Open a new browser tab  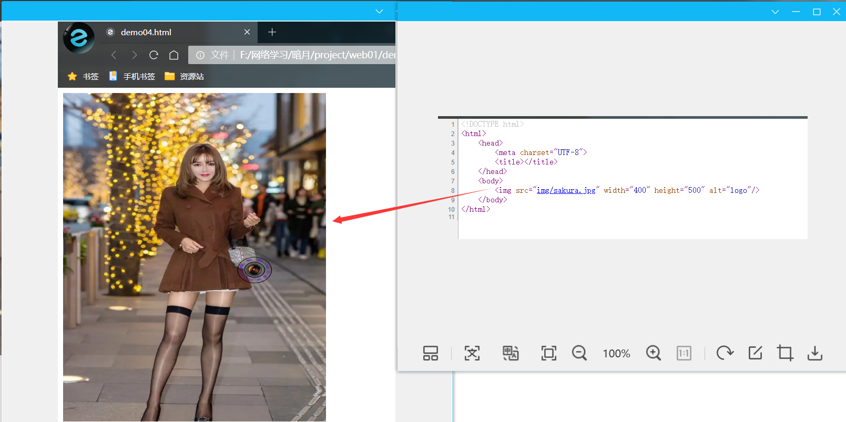[272, 32]
